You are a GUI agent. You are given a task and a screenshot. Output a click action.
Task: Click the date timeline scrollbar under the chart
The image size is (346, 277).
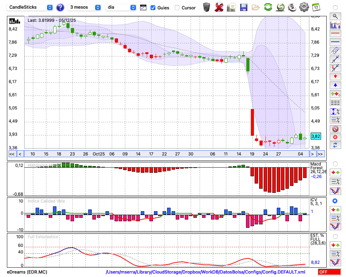tap(166, 154)
